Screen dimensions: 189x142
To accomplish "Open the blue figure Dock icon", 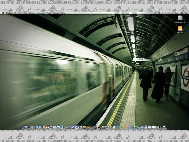I will (133, 127).
